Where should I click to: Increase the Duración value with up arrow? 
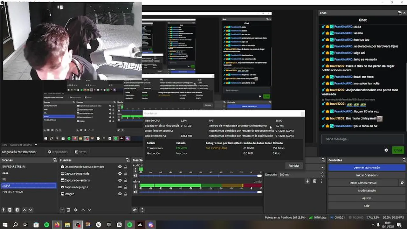coord(322,173)
